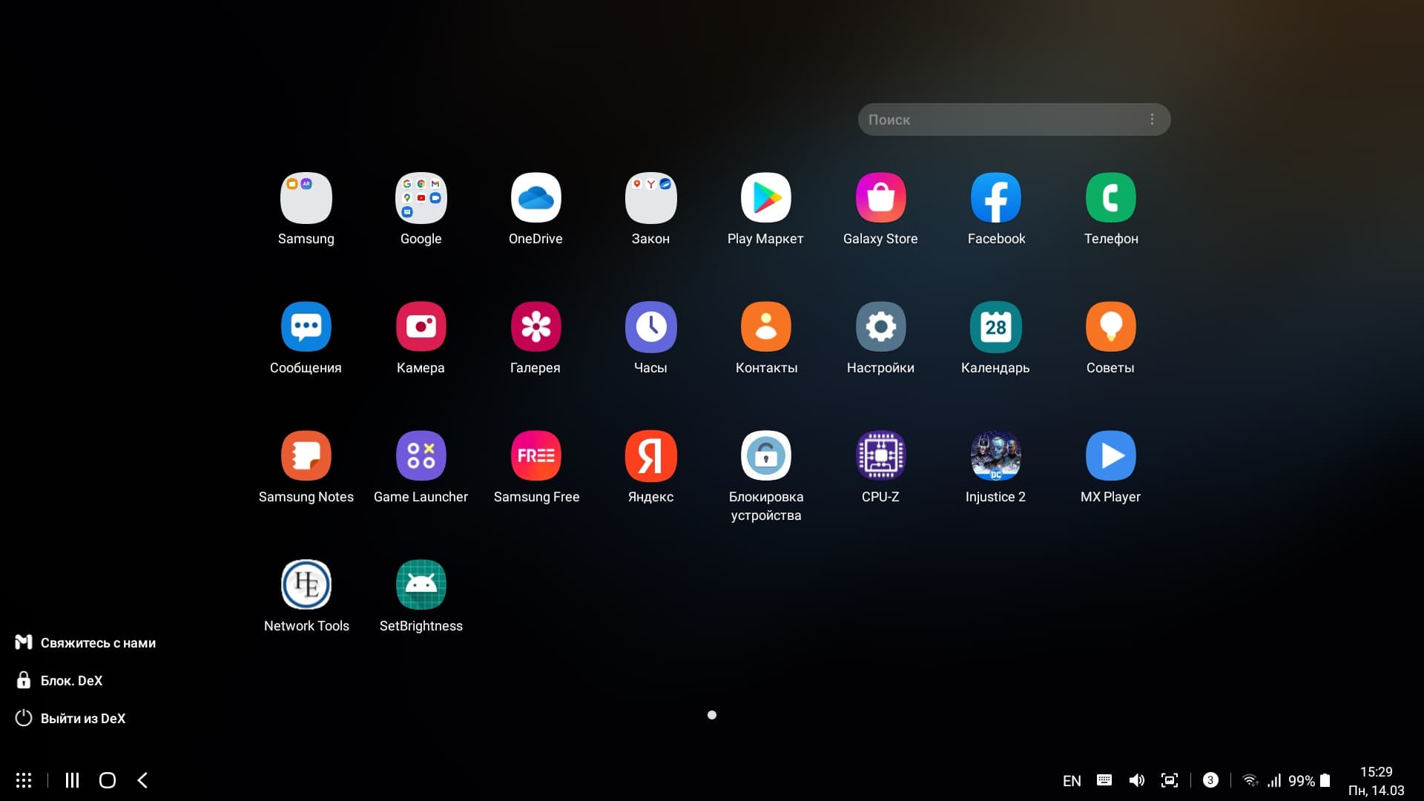1424x801 pixels.
Task: Launch the Play Маркет app
Action: pyautogui.click(x=765, y=198)
